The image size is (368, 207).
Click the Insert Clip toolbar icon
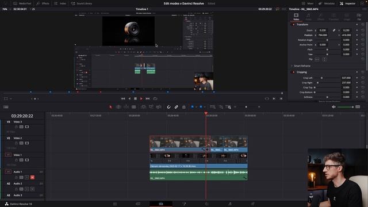[x=143, y=107]
